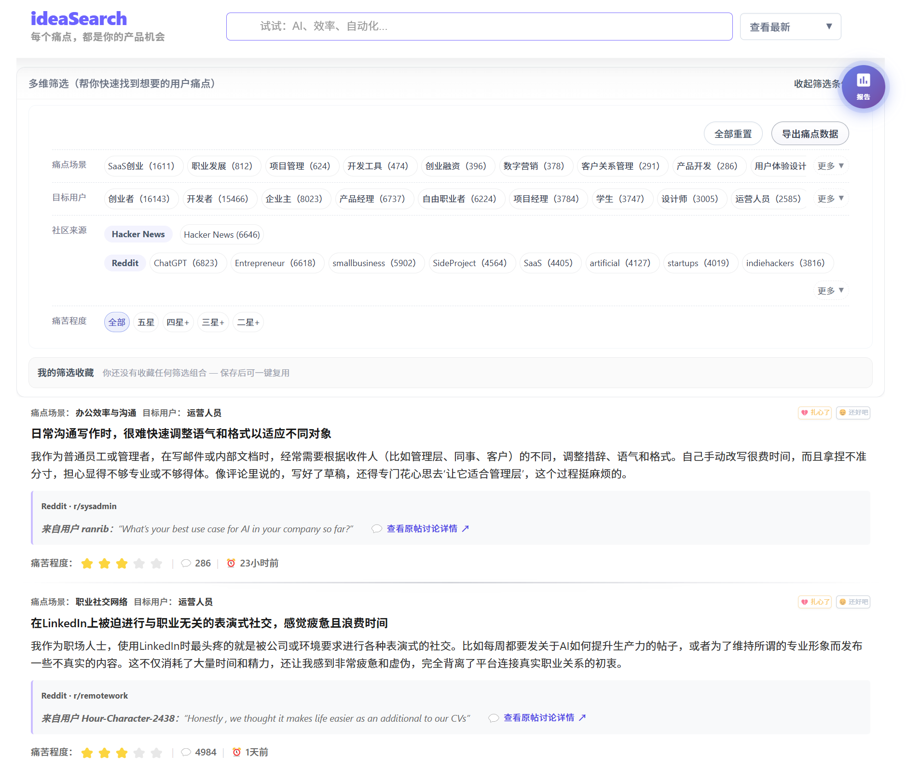Viewport: 907px width, 768px height.
Task: Click the 扎心了 heart reaction on LinkedIn post
Action: (814, 602)
